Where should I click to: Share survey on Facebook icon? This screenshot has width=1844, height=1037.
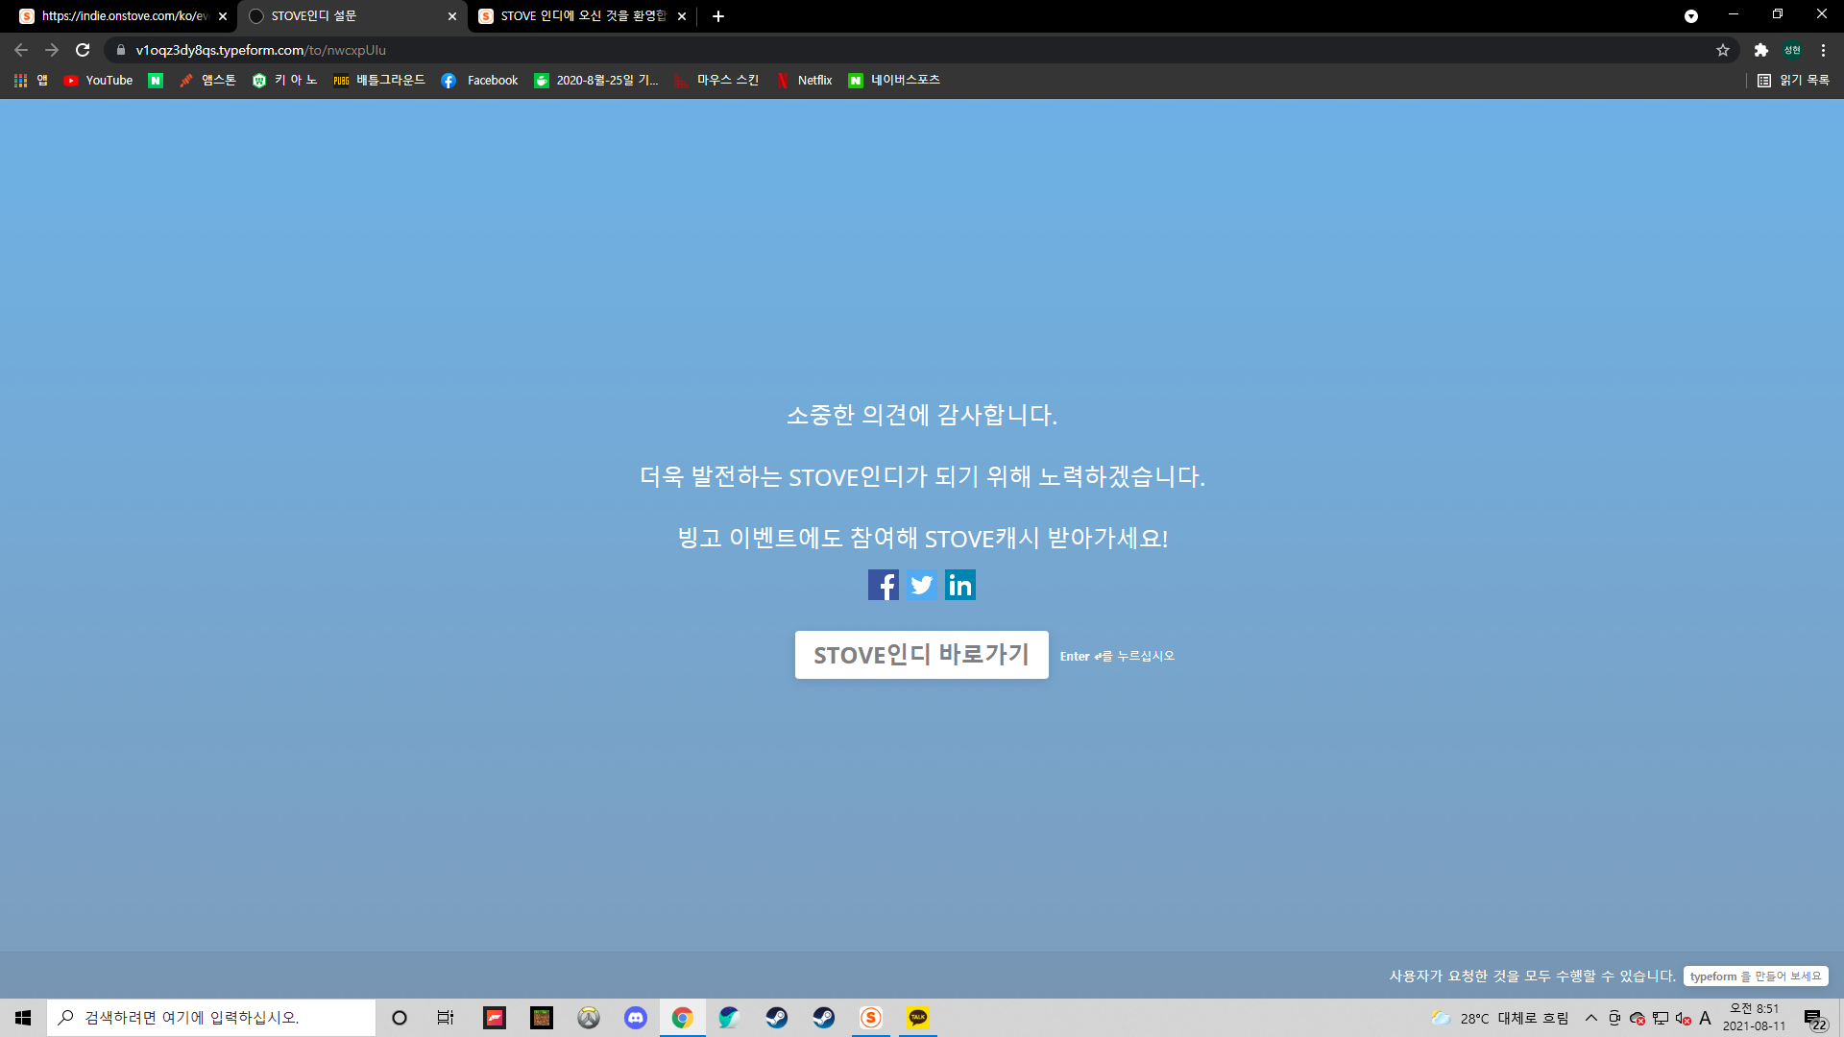coord(883,585)
